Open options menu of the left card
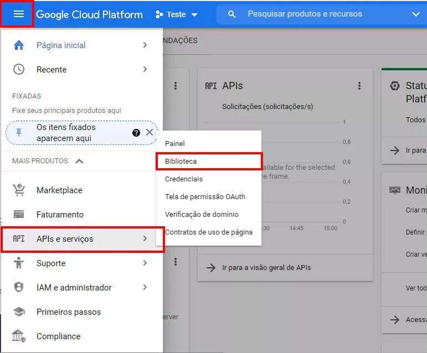 point(176,86)
